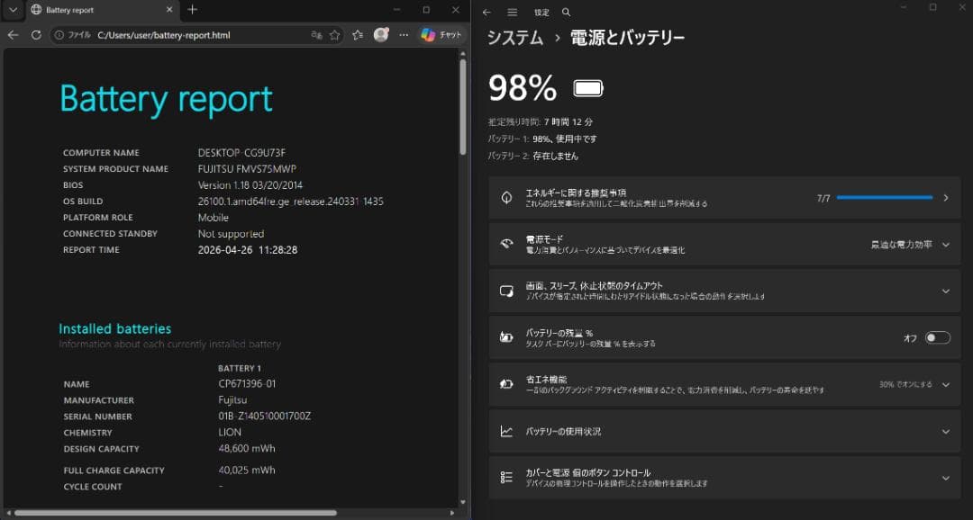Image resolution: width=973 pixels, height=520 pixels.
Task: Open the 電源モード dropdown showing 最適な電力効率
Action: coord(910,245)
